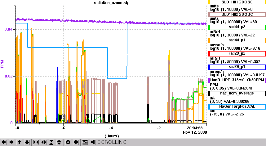
Task: Click the vertical zoom-in (hourglass) icon
Action: coord(51,142)
